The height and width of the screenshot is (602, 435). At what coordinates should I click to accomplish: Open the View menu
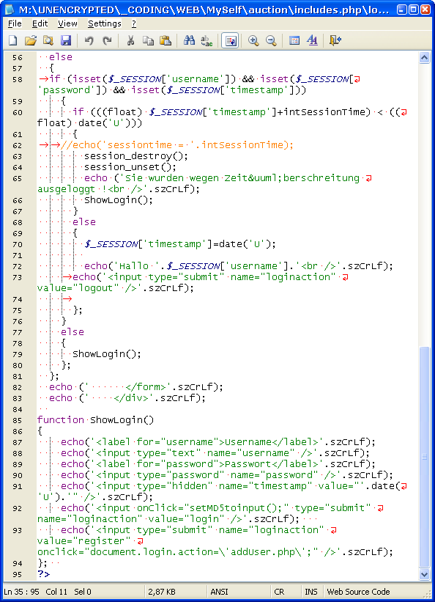pyautogui.click(x=67, y=23)
